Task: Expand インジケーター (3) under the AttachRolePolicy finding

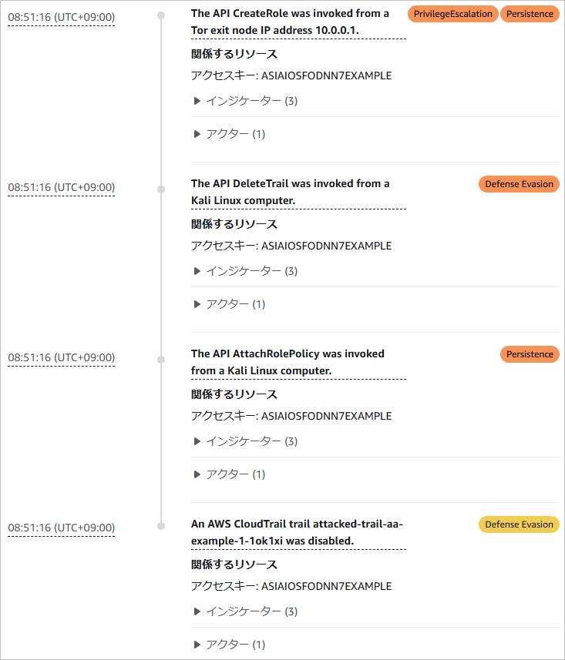Action: pos(244,441)
